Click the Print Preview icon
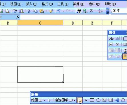This screenshot has height=105, width=127. point(7,11)
